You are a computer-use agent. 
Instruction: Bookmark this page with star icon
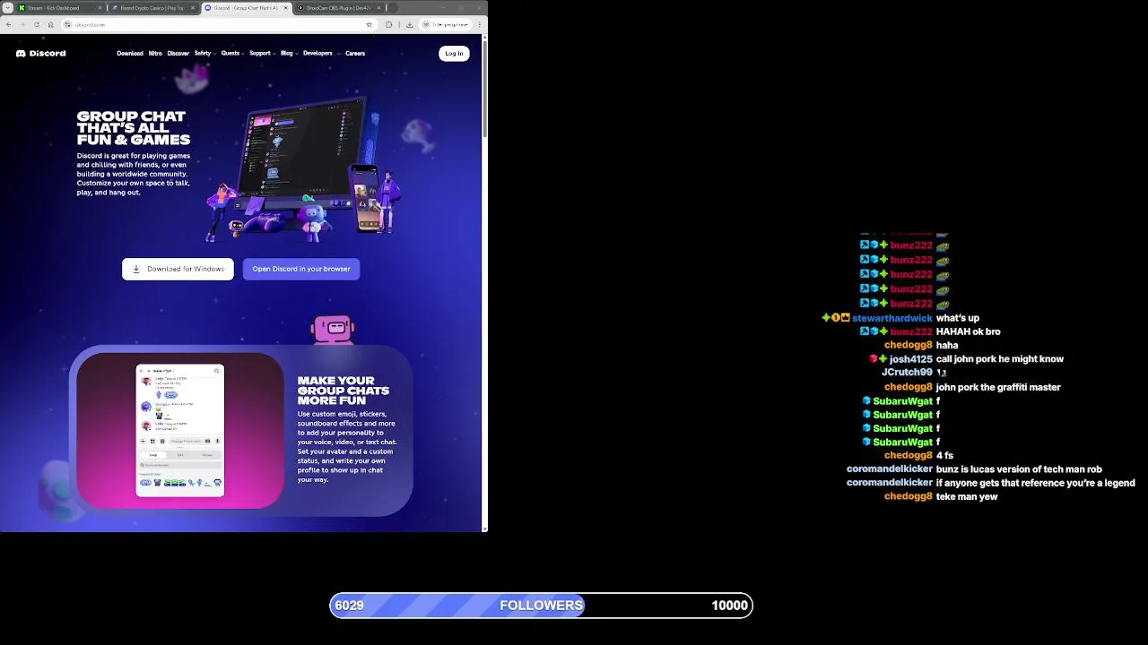pos(369,24)
